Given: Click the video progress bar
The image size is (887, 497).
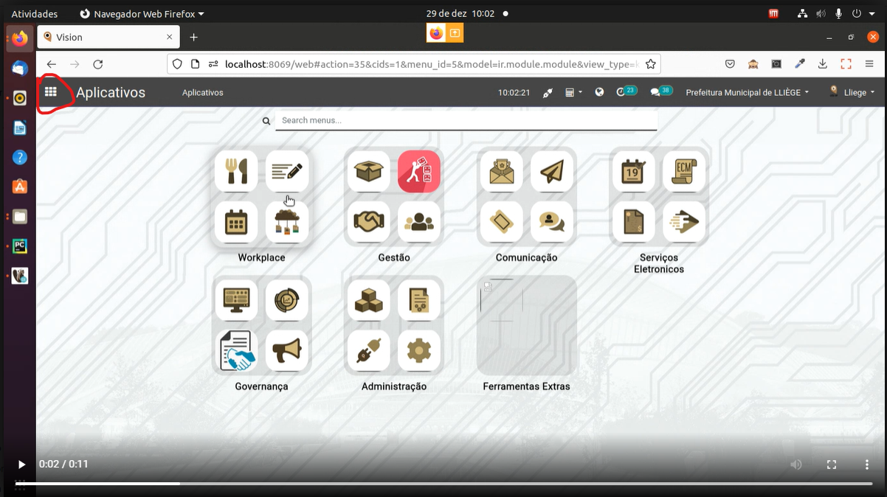Looking at the screenshot, I should [x=443, y=484].
